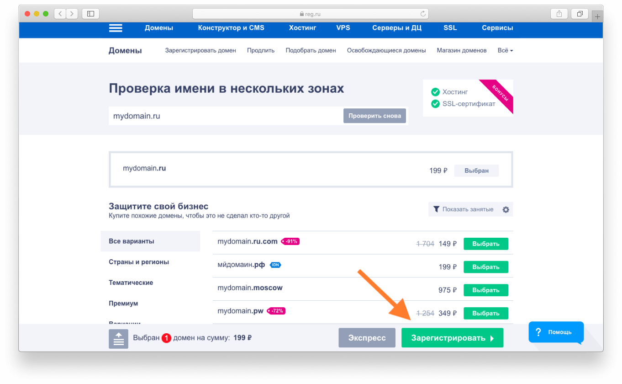Viewport: 622px width, 384px height.
Task: Click the mydomain.ru.com domain name
Action: point(248,241)
